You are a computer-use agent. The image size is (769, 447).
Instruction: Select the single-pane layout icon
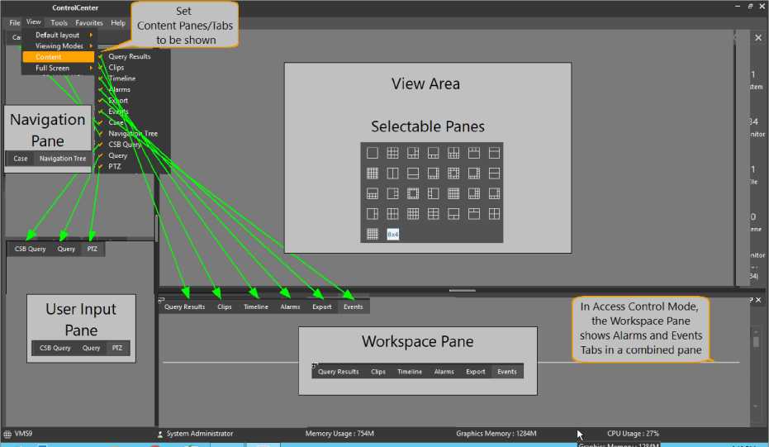(x=373, y=153)
